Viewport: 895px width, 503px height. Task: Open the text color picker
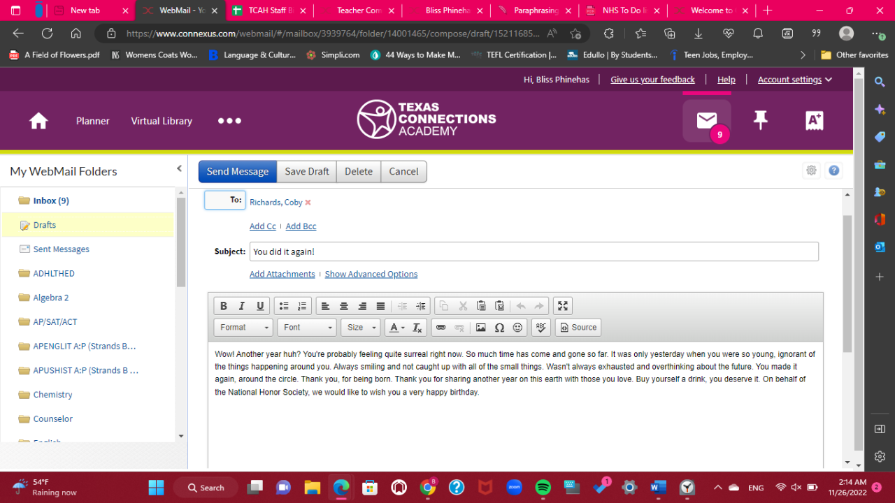[396, 327]
